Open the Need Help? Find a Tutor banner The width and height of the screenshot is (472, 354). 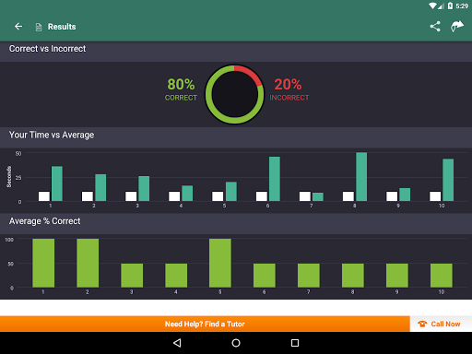pyautogui.click(x=205, y=324)
